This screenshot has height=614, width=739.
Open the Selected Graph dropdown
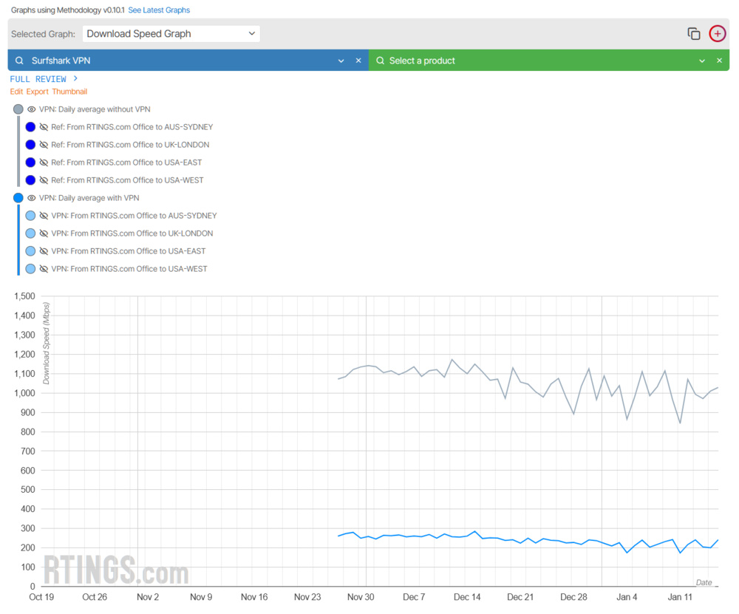tap(171, 33)
